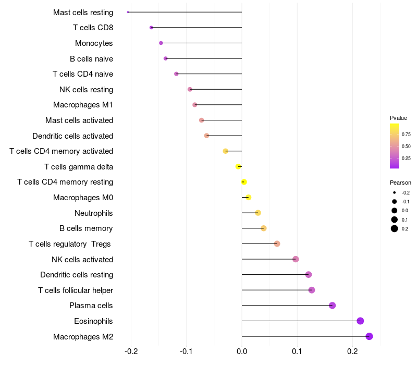Click the Eosinophils lollipop dot

pyautogui.click(x=360, y=321)
